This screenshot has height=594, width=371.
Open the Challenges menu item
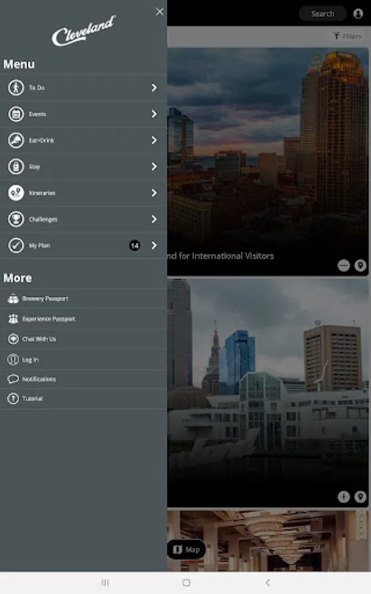coord(83,219)
